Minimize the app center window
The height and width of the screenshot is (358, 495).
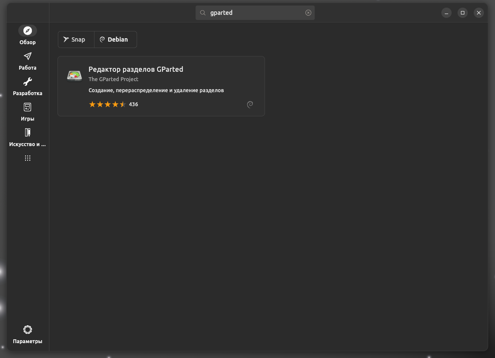coord(446,13)
